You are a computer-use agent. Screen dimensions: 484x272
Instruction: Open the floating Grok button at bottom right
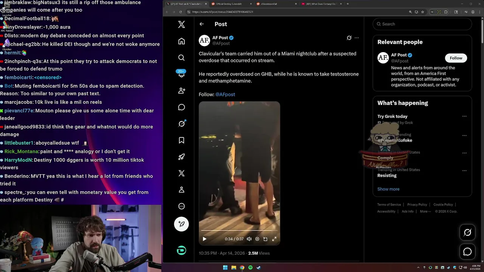[x=467, y=232]
